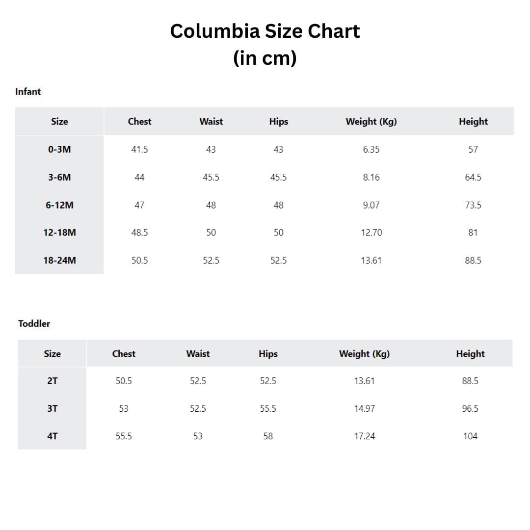Click the Toddler table Hips header
The image size is (530, 530).
pyautogui.click(x=268, y=354)
